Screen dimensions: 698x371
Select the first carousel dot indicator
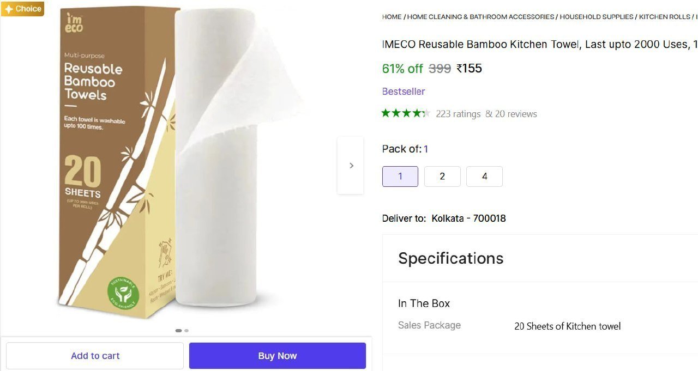click(178, 330)
